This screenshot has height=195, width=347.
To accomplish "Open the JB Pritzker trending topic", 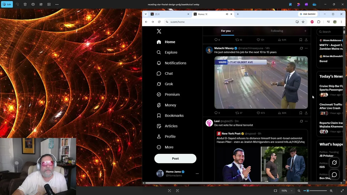I will click(326, 156).
